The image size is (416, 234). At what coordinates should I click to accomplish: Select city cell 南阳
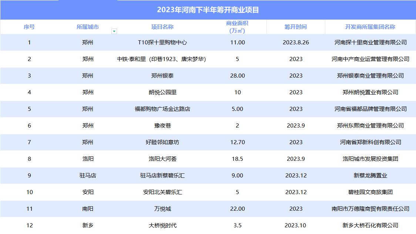coord(88,209)
